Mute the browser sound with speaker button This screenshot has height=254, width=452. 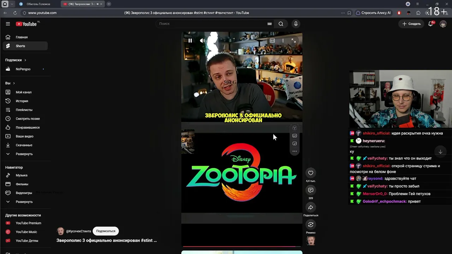[5, 4]
